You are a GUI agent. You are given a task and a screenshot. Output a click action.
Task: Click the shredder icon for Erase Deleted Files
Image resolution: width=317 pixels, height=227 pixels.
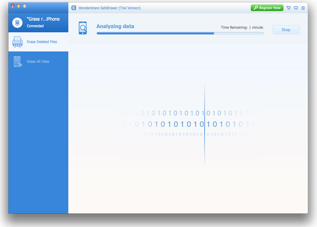click(18, 42)
